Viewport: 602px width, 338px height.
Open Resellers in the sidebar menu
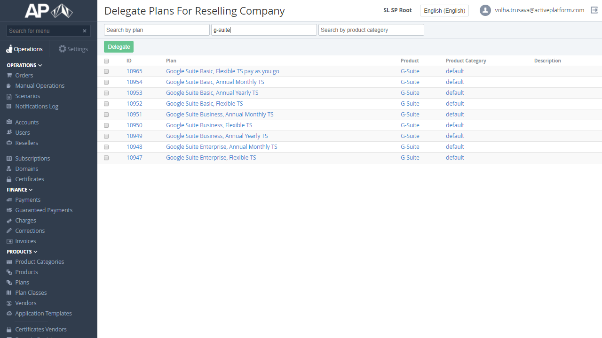pos(27,143)
